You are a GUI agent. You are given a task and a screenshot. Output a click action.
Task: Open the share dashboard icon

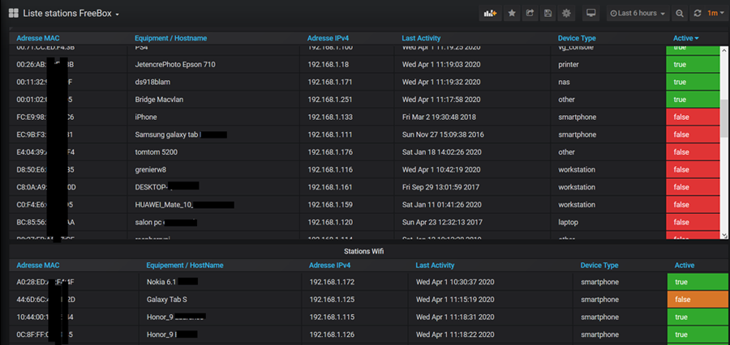pos(530,14)
